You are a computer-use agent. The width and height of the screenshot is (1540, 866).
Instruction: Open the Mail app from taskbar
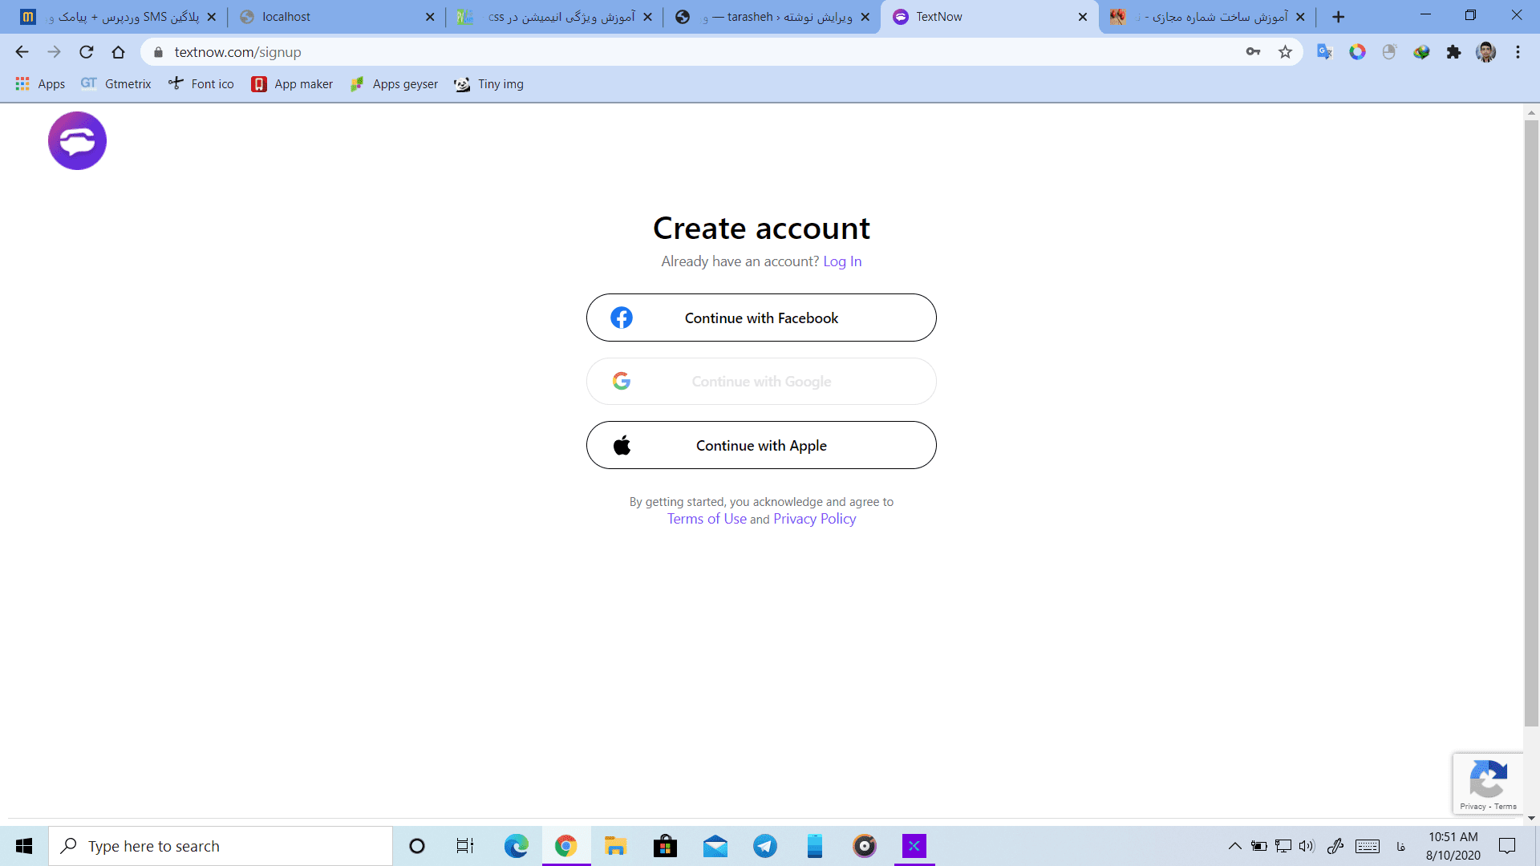(715, 846)
